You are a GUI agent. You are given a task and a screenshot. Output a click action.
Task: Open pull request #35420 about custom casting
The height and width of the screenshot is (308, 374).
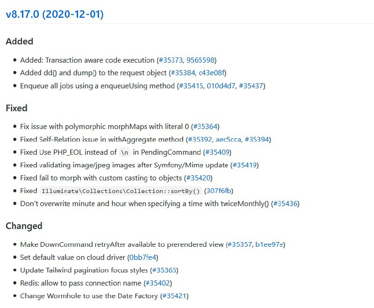point(198,178)
